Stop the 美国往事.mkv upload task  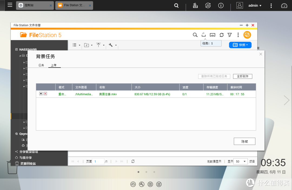(x=41, y=94)
